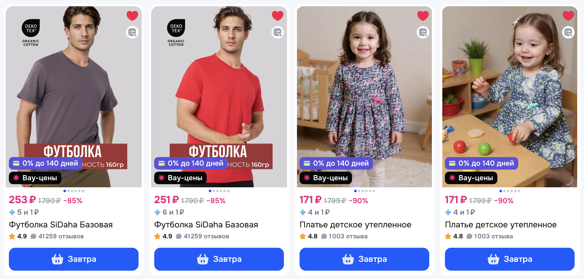
Task: Click Вау-цены badge on gray t-shirt
Action: point(35,178)
